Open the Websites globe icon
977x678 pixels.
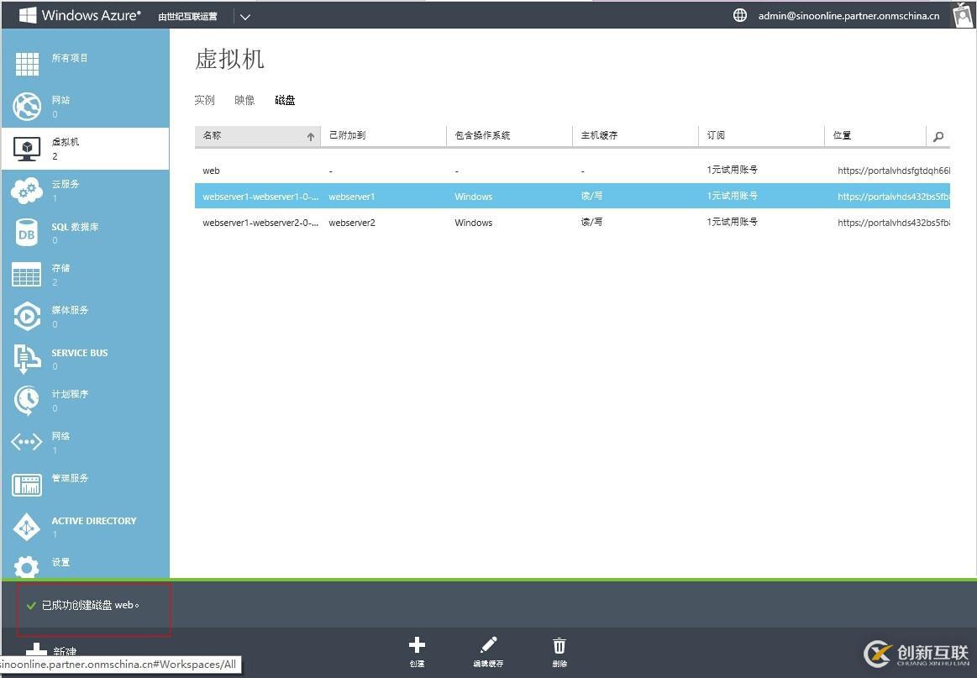(x=27, y=106)
